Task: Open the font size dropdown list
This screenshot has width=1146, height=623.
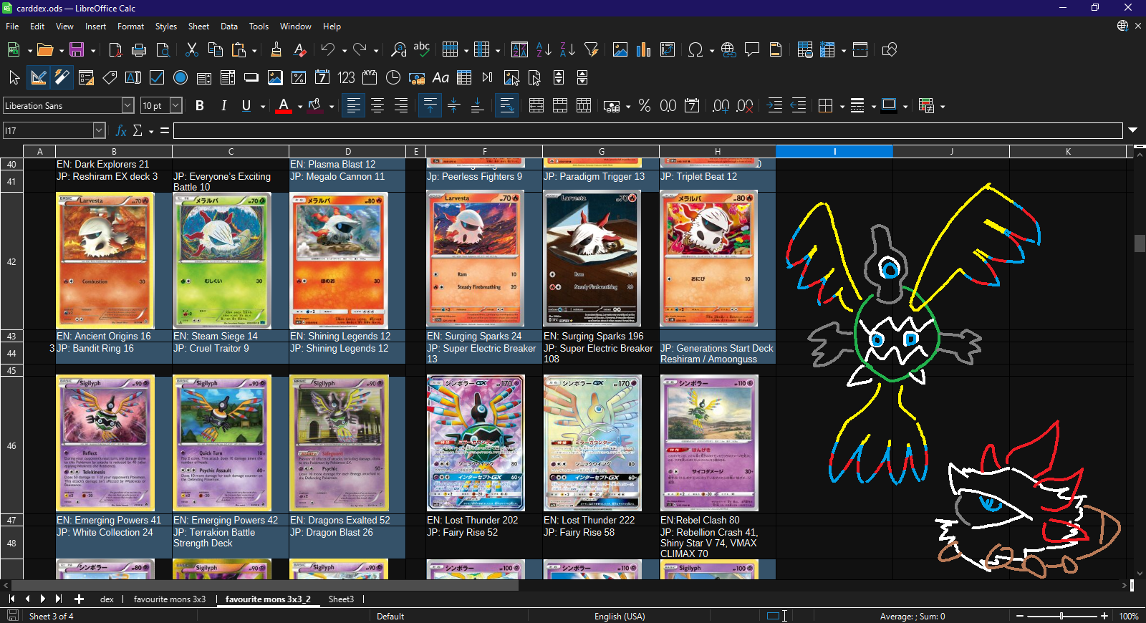Action: [x=175, y=105]
